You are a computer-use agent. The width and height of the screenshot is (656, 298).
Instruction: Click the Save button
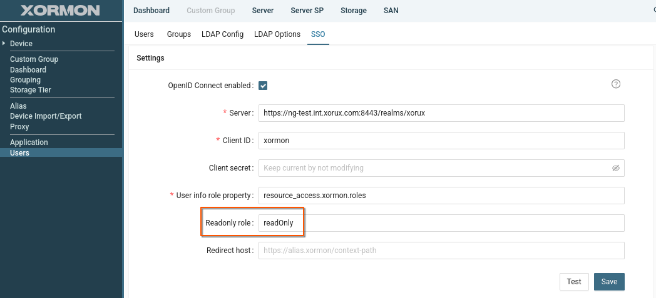click(609, 282)
